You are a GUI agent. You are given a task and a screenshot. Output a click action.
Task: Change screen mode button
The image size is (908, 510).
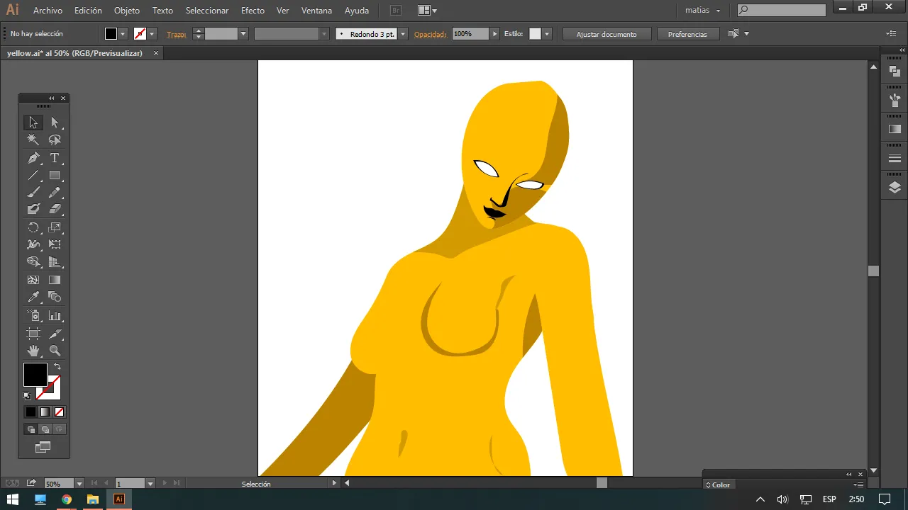43,447
